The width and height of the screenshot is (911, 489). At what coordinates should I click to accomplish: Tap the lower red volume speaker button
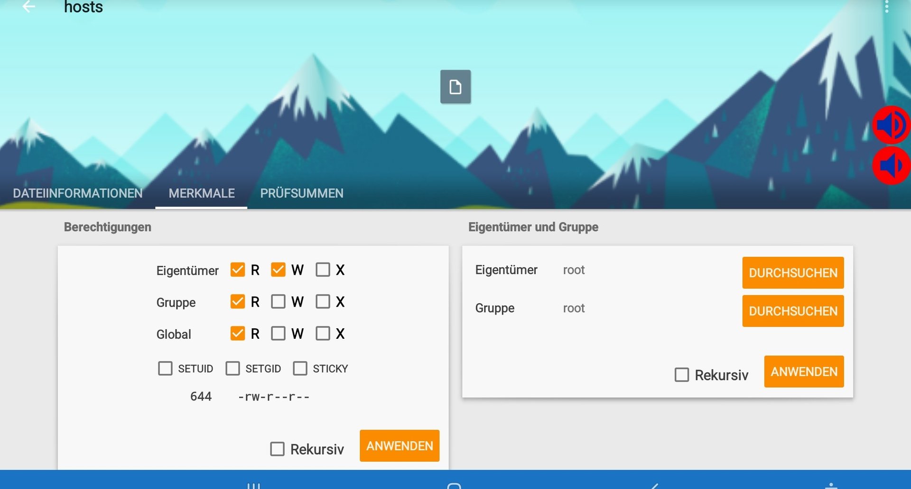891,166
